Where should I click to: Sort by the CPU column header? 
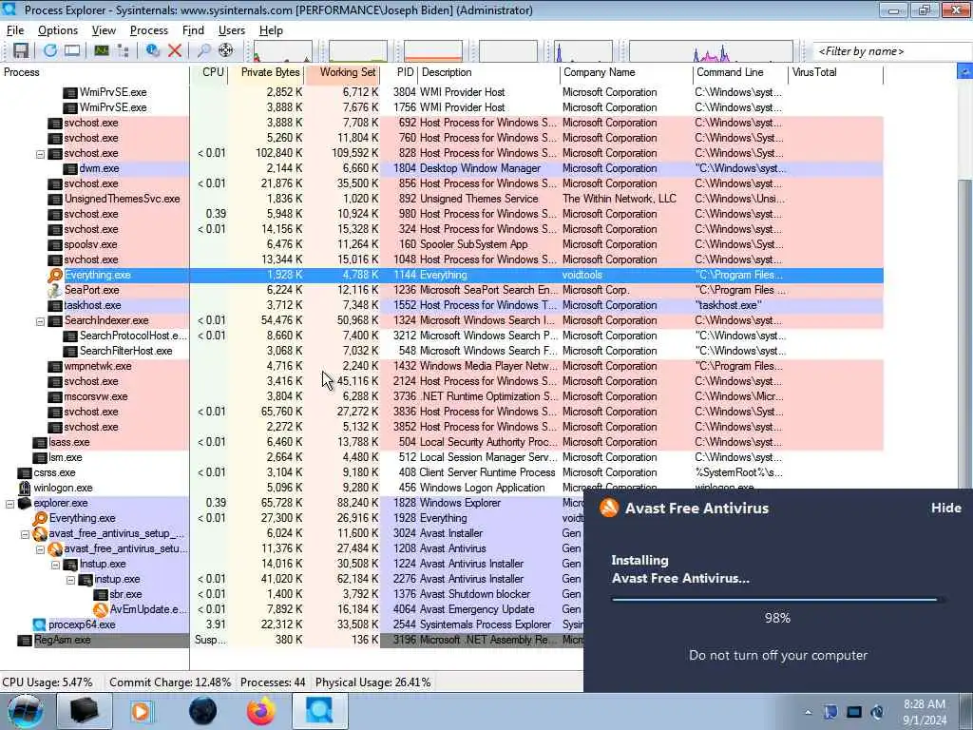pos(209,72)
